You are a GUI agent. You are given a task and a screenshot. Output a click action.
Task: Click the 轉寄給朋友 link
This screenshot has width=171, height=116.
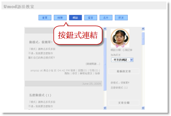coord(86,73)
